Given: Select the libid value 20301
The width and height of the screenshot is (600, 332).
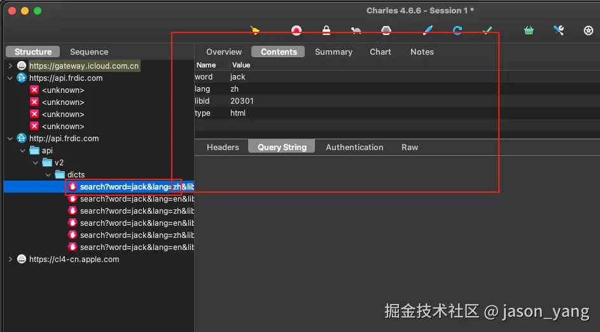Looking at the screenshot, I should [242, 101].
